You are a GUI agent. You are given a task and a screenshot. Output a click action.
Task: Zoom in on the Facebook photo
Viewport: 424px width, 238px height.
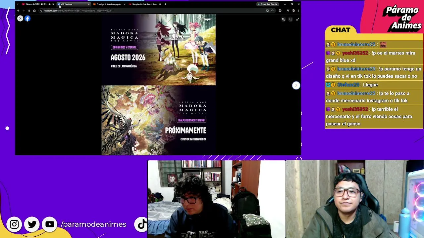(x=283, y=19)
